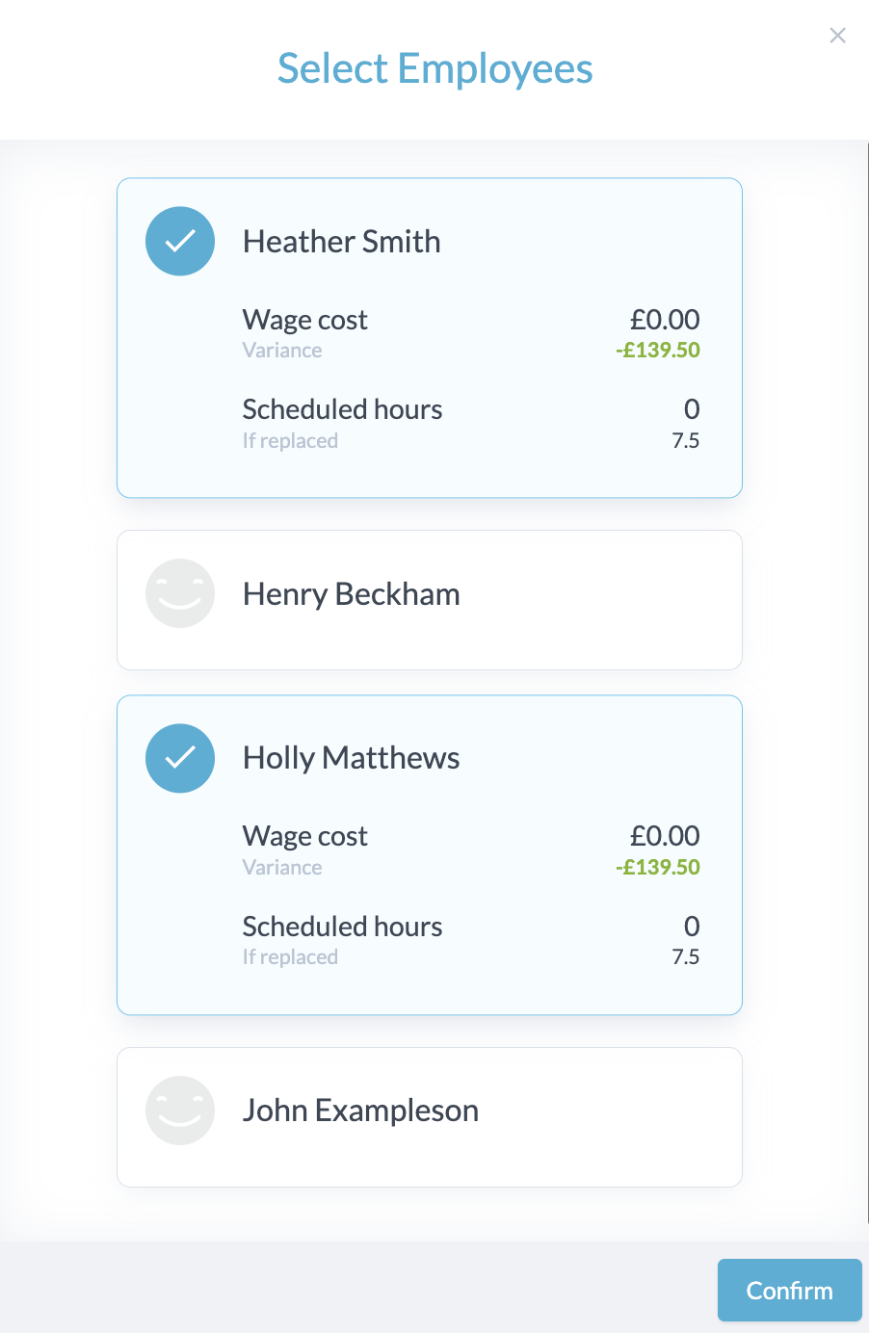Click Scheduled hours label under Heather Smith

[x=342, y=409]
